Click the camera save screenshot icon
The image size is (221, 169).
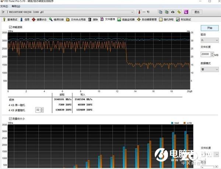(173, 12)
